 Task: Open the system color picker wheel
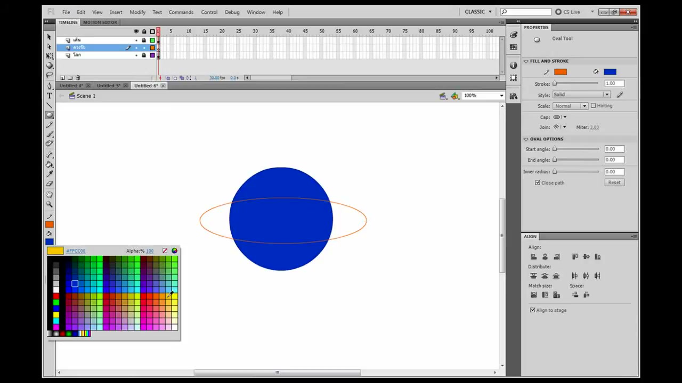pos(174,251)
